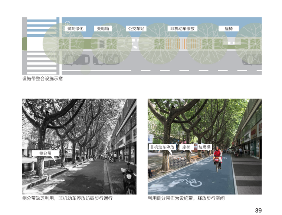Click the zebra crosswalk stripes in the top diagram

[x=43, y=45]
